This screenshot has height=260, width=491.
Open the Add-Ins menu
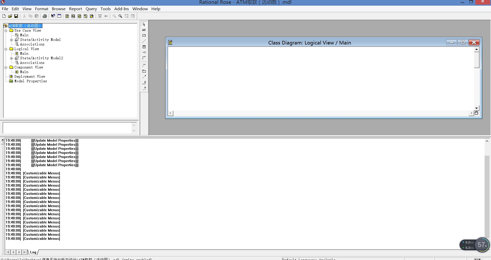(121, 9)
